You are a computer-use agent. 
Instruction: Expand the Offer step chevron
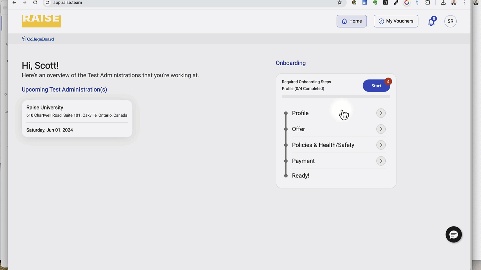click(x=381, y=129)
